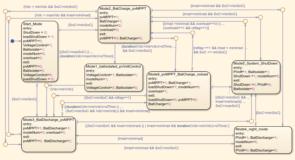Click the [Vdc < minVdc && SoC>minSoC] condition

point(50,7)
